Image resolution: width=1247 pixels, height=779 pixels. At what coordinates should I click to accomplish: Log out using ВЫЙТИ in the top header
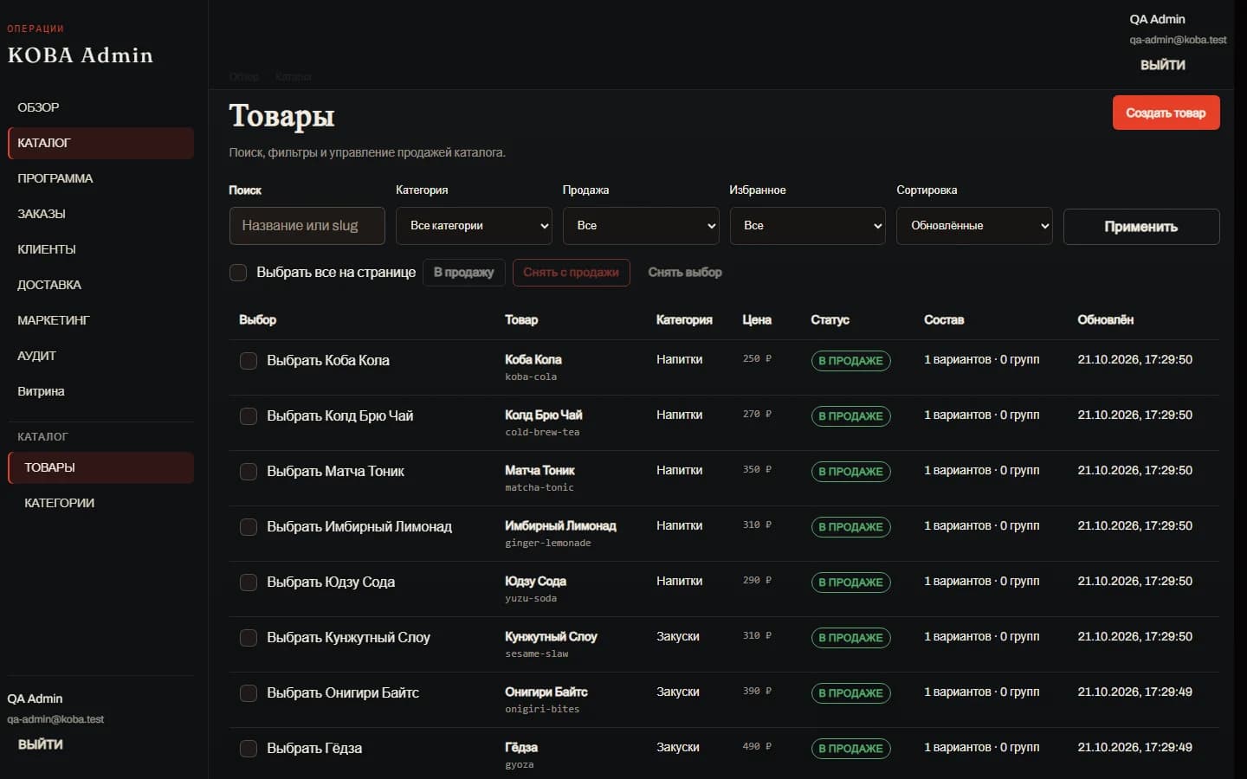[x=1162, y=65]
